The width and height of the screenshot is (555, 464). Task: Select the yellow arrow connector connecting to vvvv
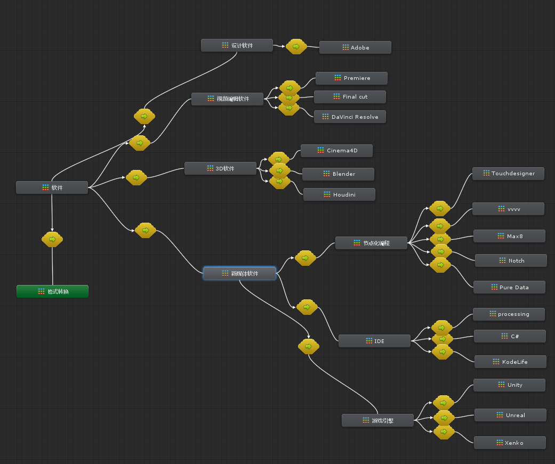tap(440, 225)
